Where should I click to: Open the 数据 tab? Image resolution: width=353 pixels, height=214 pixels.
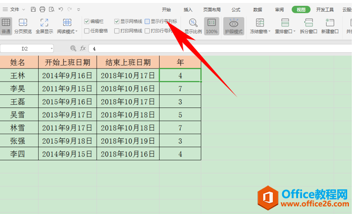(x=258, y=10)
